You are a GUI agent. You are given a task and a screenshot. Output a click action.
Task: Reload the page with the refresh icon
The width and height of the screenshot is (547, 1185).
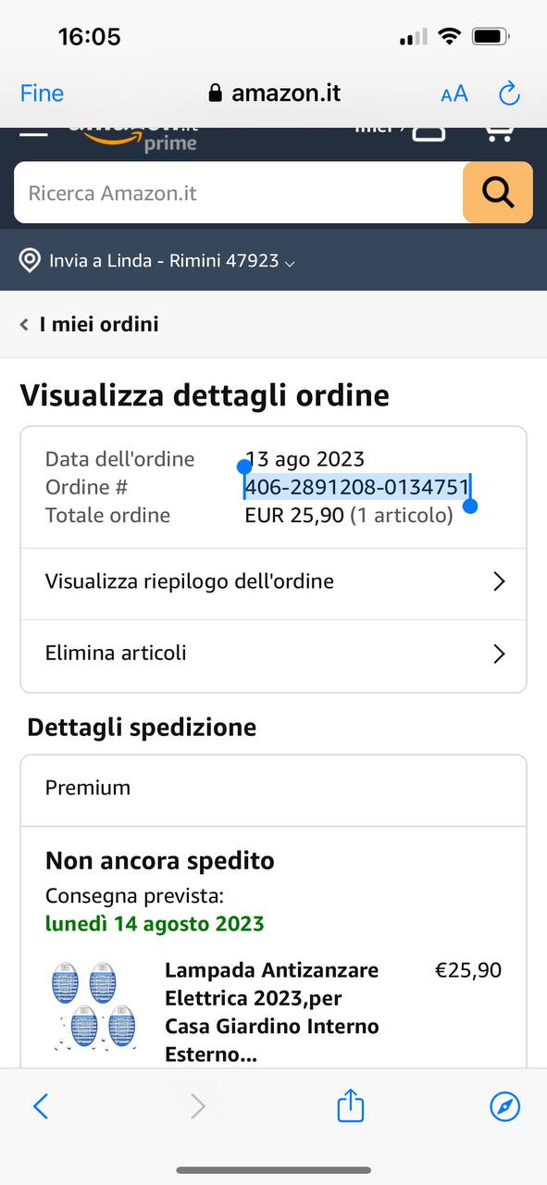[509, 93]
